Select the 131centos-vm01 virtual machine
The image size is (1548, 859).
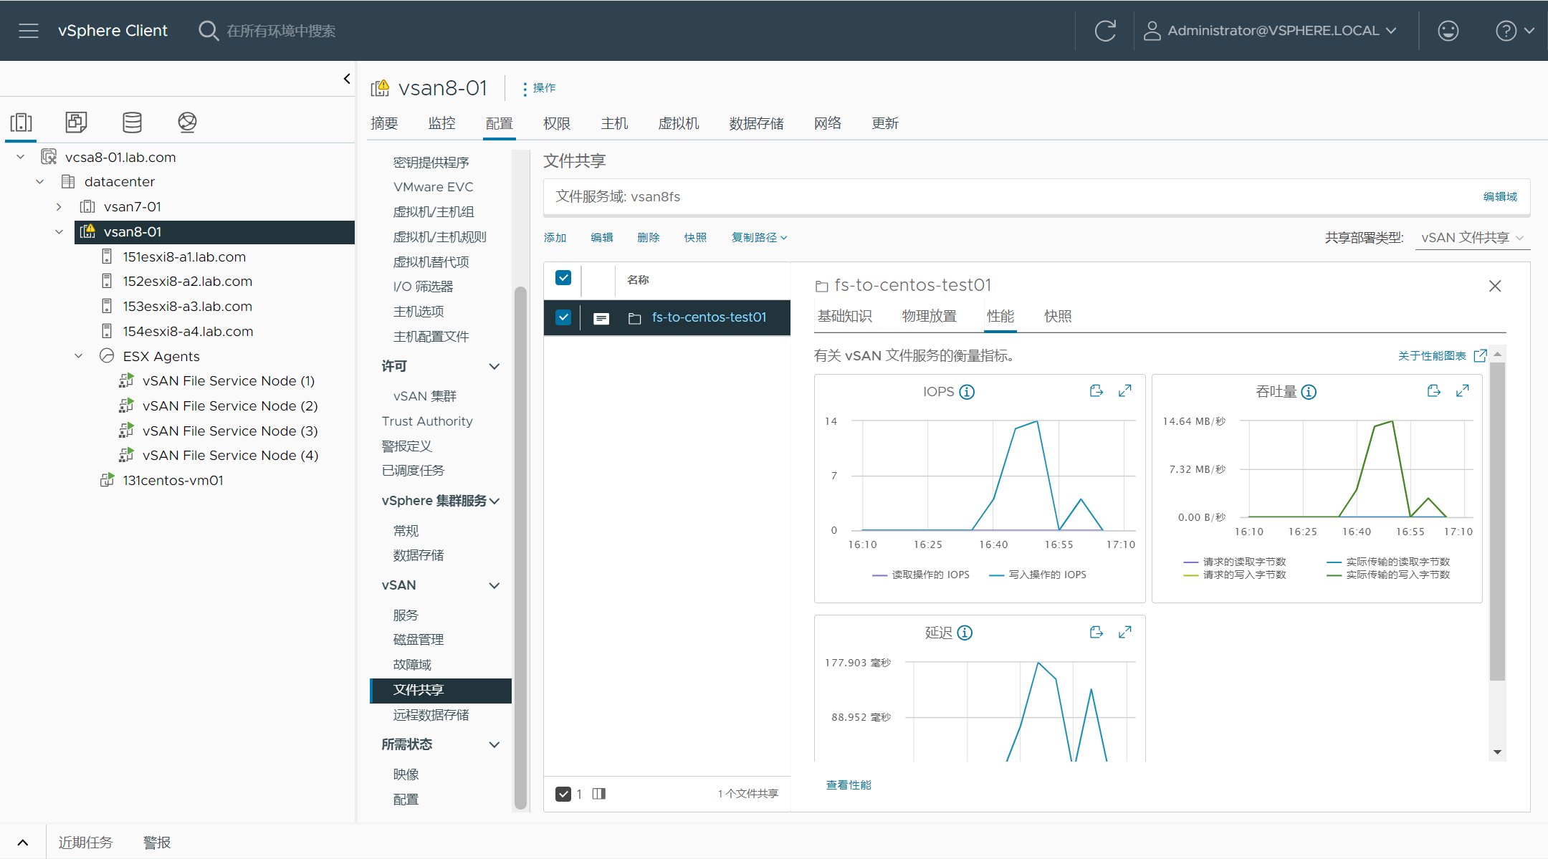pos(173,481)
